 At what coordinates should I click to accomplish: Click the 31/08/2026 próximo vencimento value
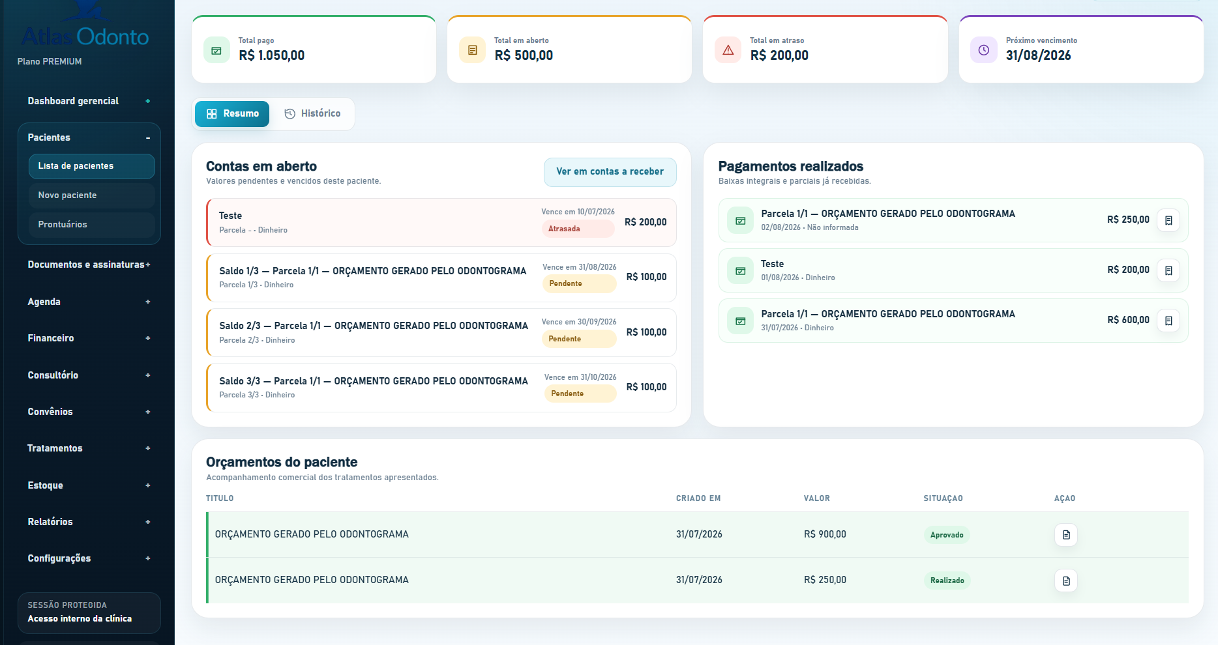tap(1039, 55)
